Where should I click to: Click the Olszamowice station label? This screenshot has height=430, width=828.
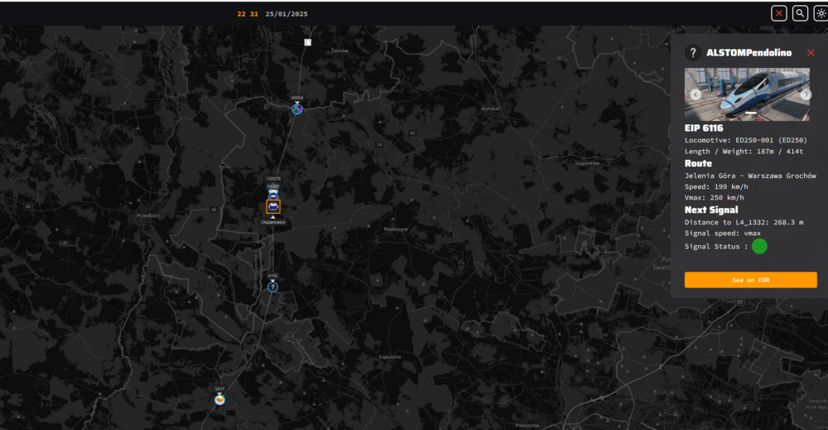point(273,222)
